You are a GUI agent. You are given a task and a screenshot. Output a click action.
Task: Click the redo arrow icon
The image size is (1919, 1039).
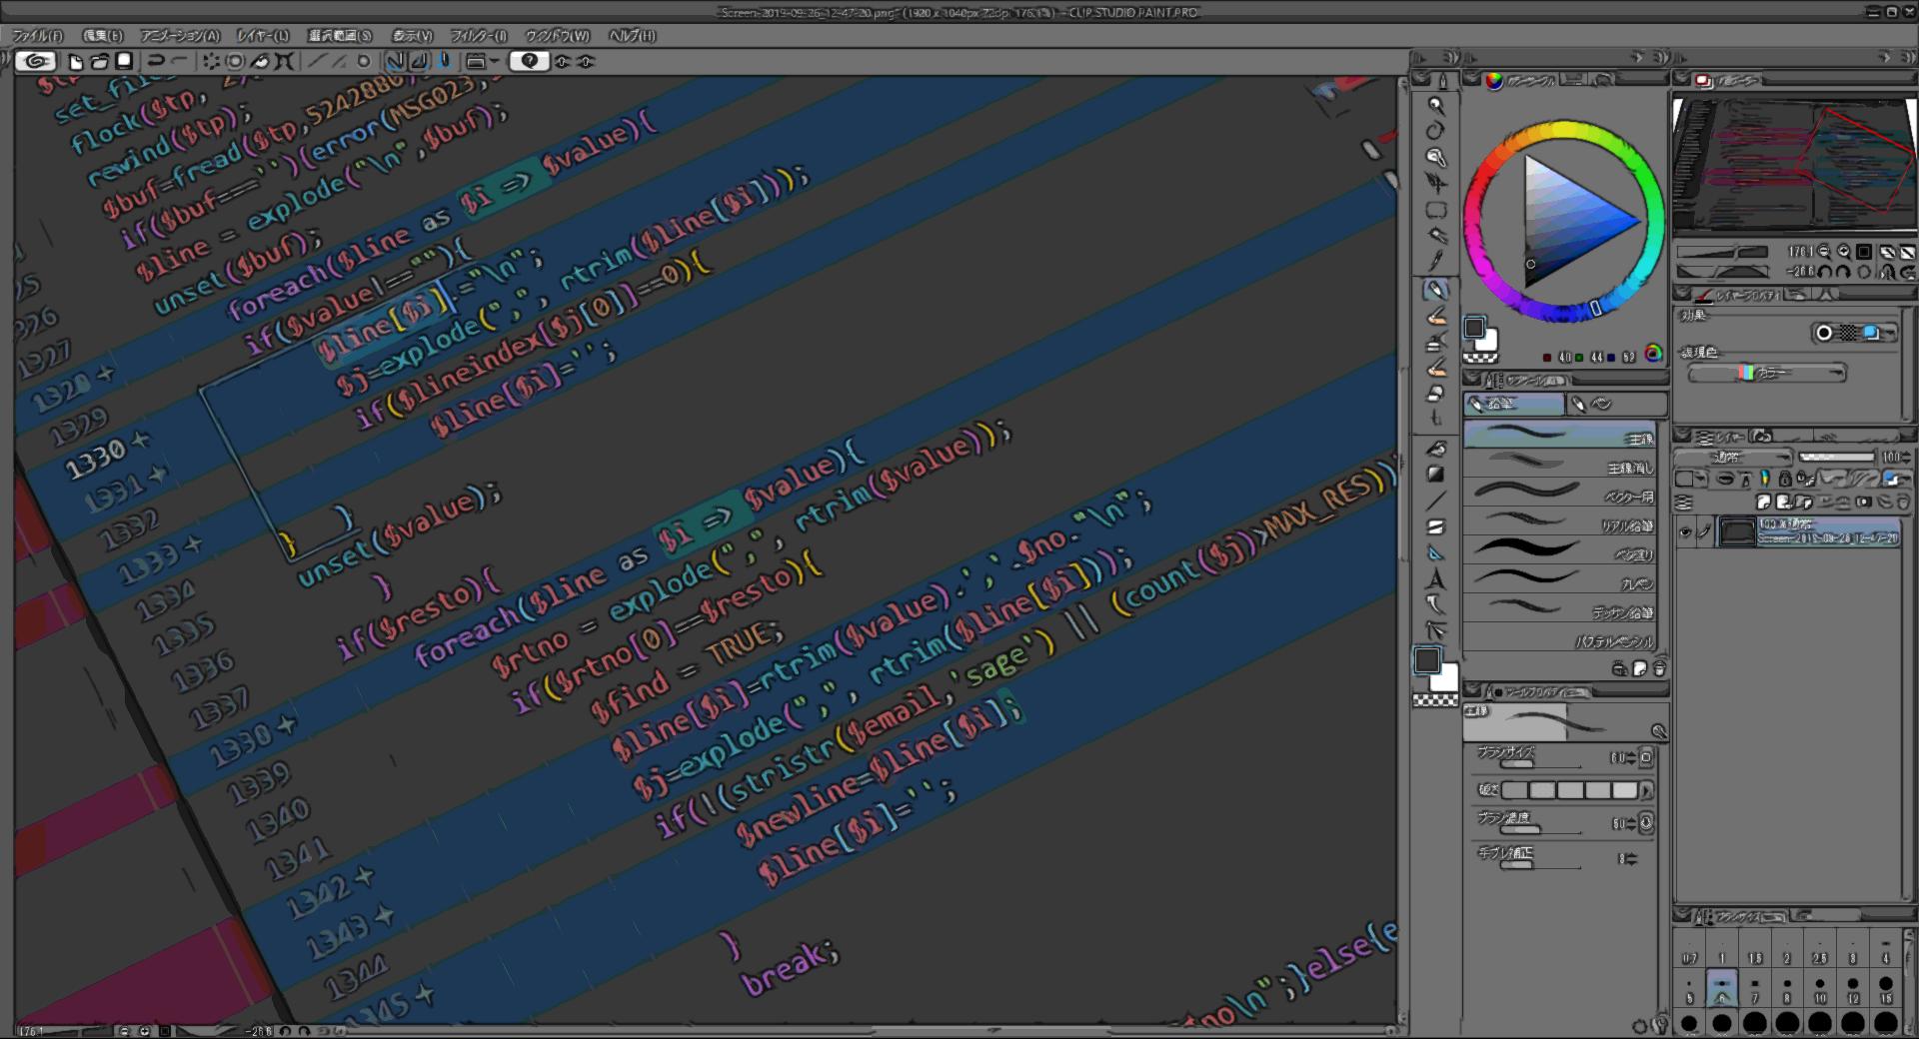(180, 61)
